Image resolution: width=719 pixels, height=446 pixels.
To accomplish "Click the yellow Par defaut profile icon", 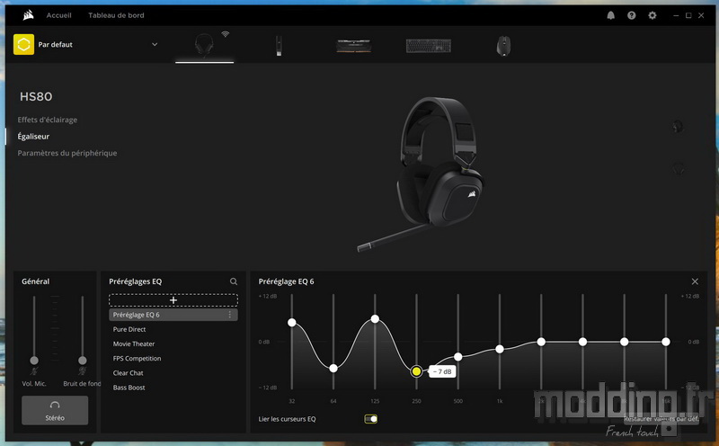I will click(x=24, y=44).
